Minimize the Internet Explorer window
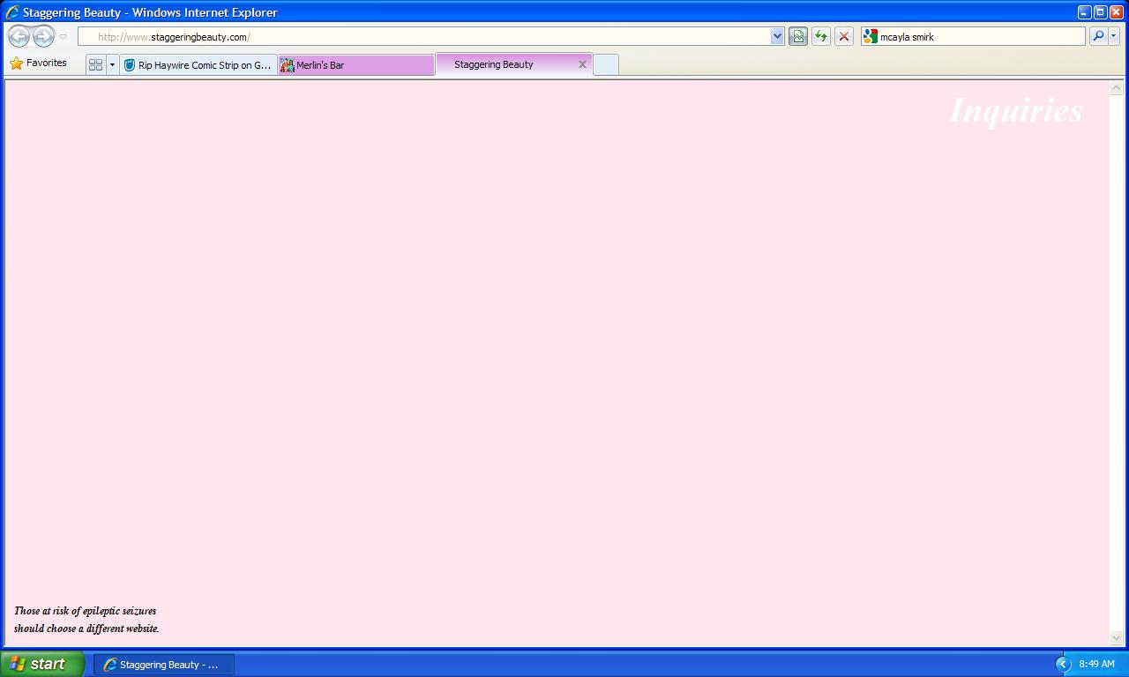 1084,12
